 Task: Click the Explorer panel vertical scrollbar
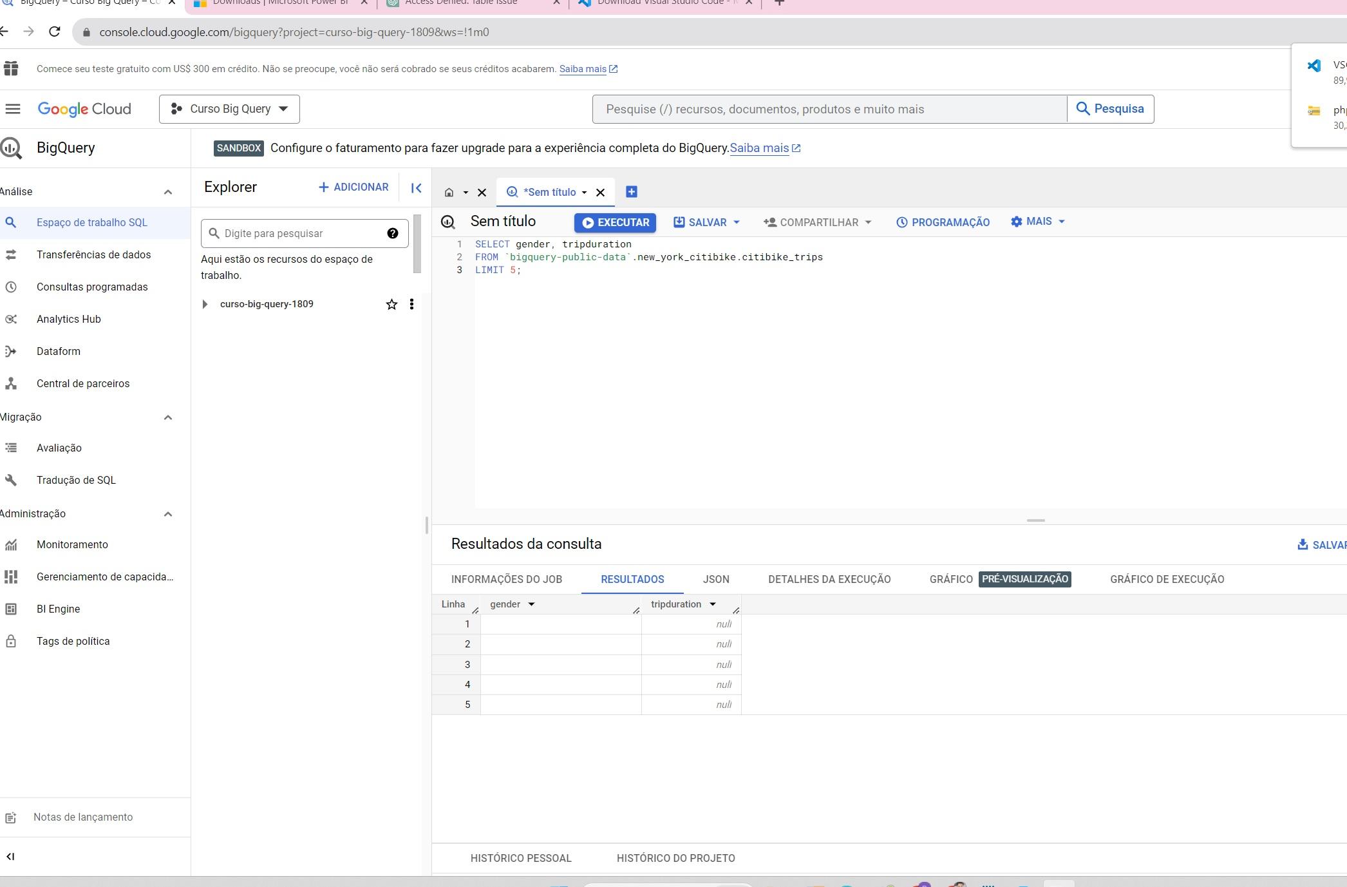point(417,243)
